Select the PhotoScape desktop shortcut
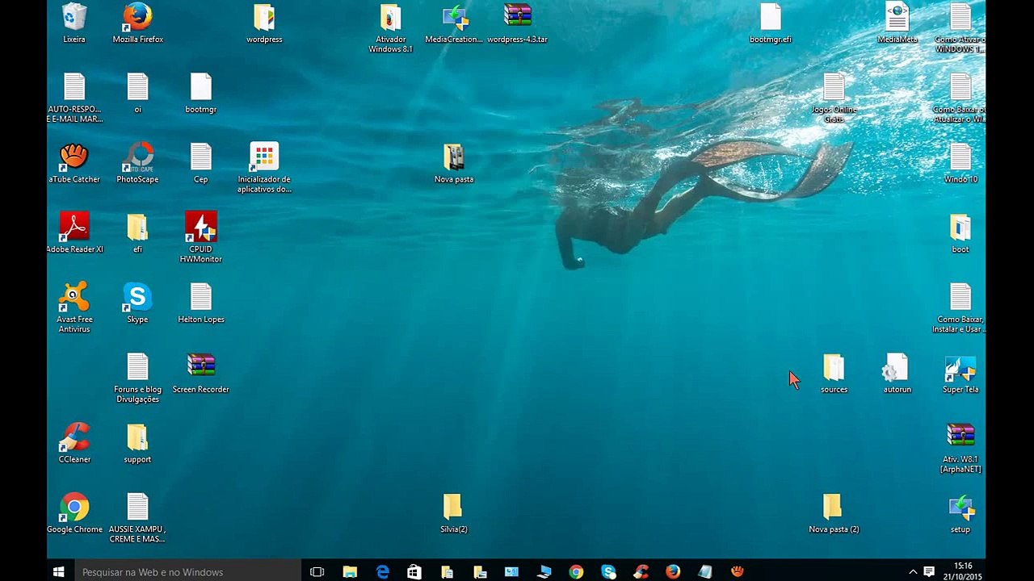1034x581 pixels. [x=137, y=163]
